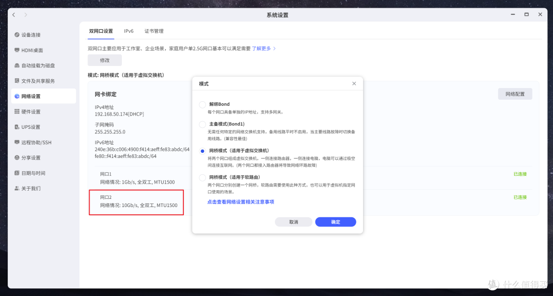Select the 主备模式(Bond1) radio option
This screenshot has height=296, width=553.
point(202,124)
